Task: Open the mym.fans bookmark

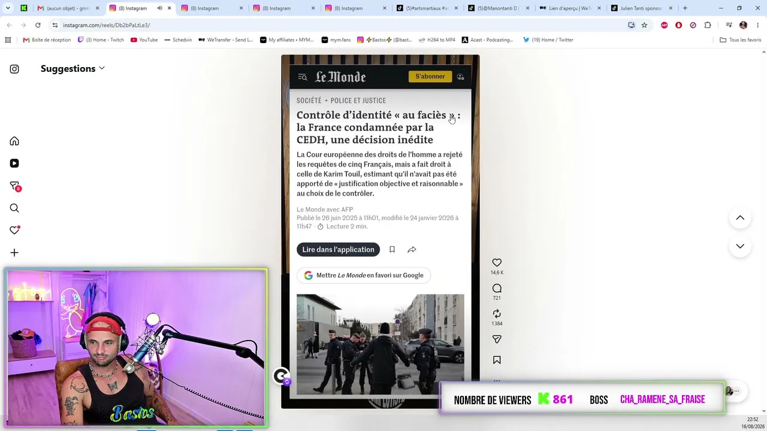Action: 335,40
